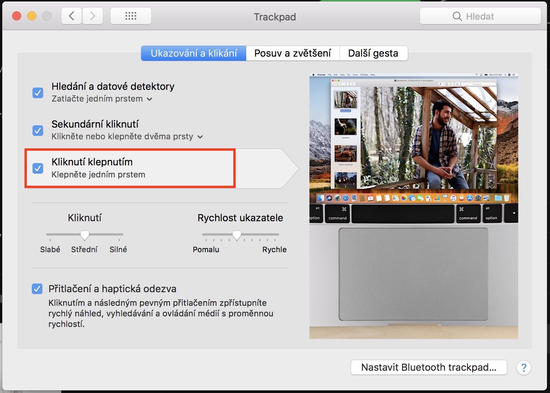550x393 pixels.
Task: Click the Rychle label under pointer speed
Action: pyautogui.click(x=275, y=250)
